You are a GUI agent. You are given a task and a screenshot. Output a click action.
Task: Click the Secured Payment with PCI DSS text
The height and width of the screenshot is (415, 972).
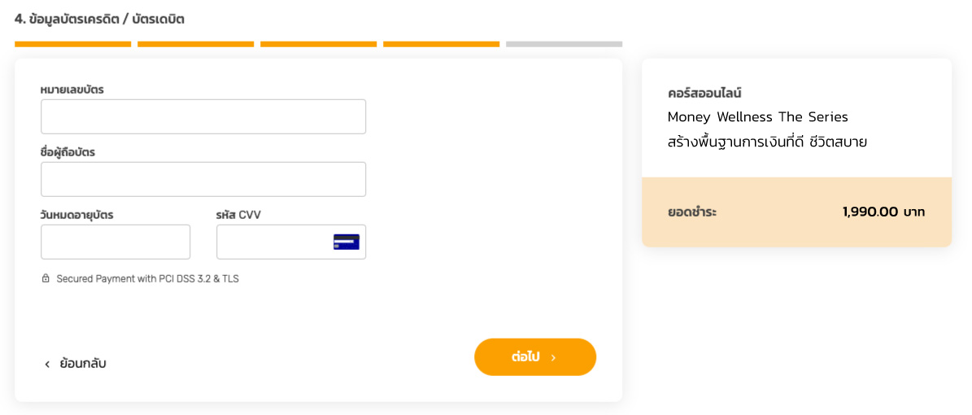147,278
